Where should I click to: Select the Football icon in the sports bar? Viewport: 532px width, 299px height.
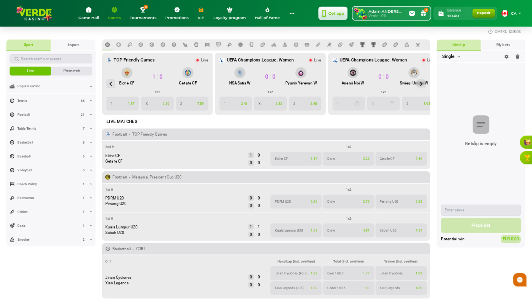[x=108, y=45]
